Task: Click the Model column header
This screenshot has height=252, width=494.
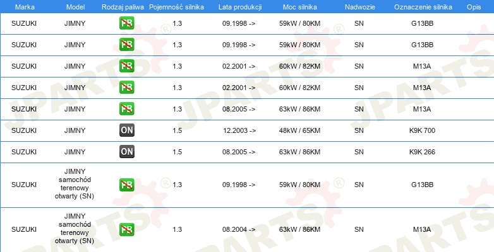Action: tap(75, 7)
